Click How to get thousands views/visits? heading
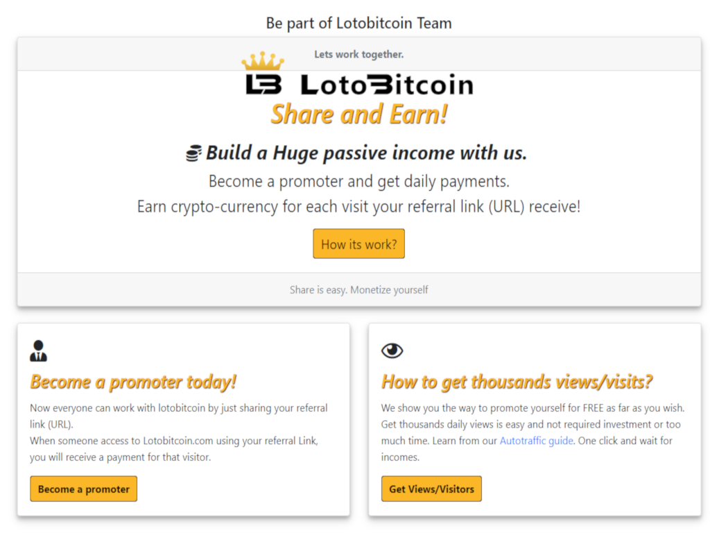710x533 pixels. click(x=517, y=382)
